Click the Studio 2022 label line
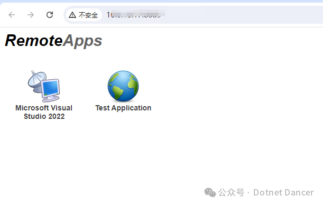This screenshot has height=205, width=323. 44,116
